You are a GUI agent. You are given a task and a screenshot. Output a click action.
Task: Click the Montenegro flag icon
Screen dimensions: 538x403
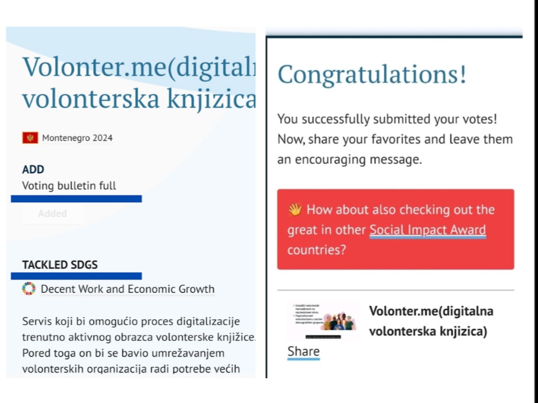(x=30, y=138)
